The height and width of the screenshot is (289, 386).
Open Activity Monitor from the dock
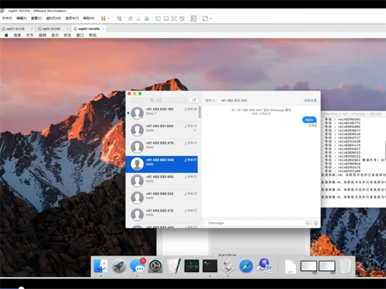[x=192, y=266]
